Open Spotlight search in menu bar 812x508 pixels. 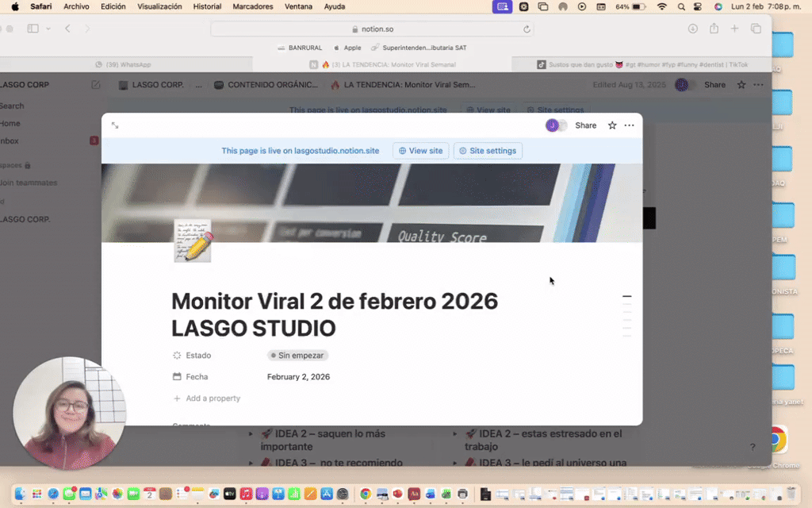click(681, 6)
